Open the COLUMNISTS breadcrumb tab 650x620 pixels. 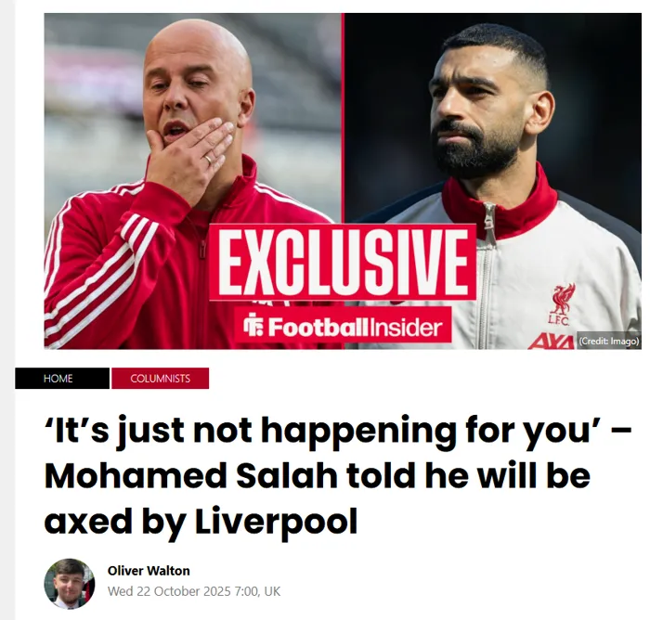[160, 378]
